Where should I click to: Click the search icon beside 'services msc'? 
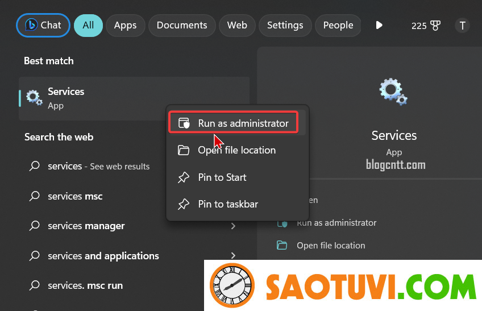(35, 196)
